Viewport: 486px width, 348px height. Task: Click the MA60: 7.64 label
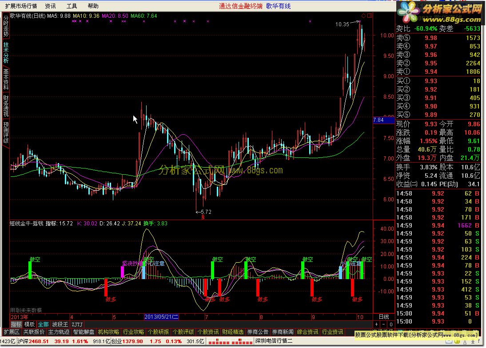pyautogui.click(x=144, y=16)
